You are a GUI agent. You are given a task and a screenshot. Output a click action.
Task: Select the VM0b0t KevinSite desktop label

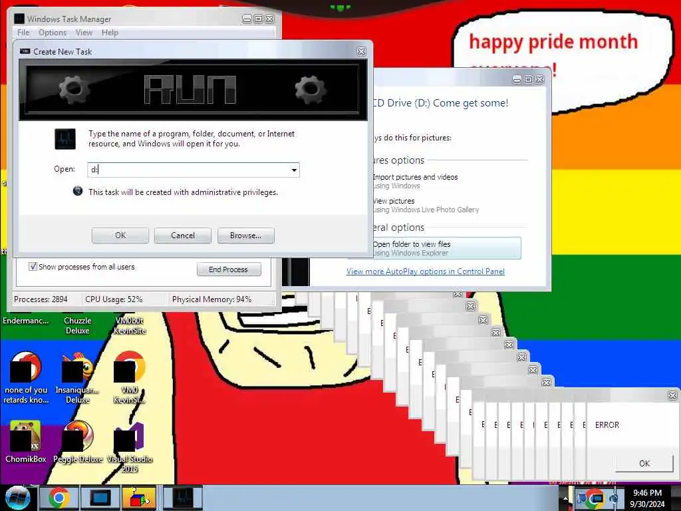[x=130, y=325]
